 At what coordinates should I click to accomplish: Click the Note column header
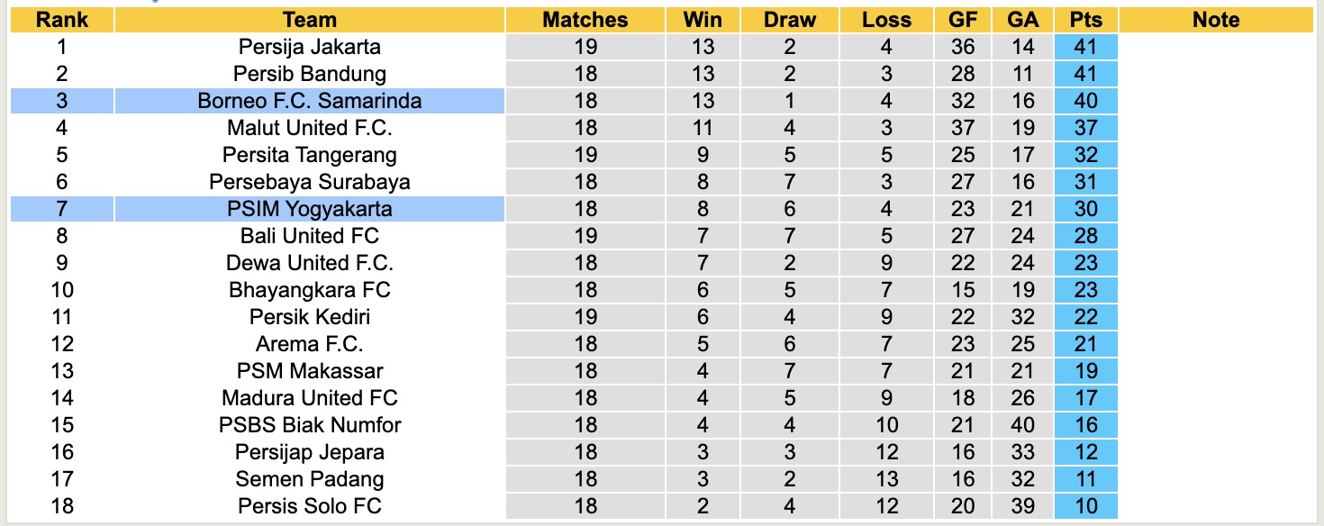click(x=1216, y=20)
